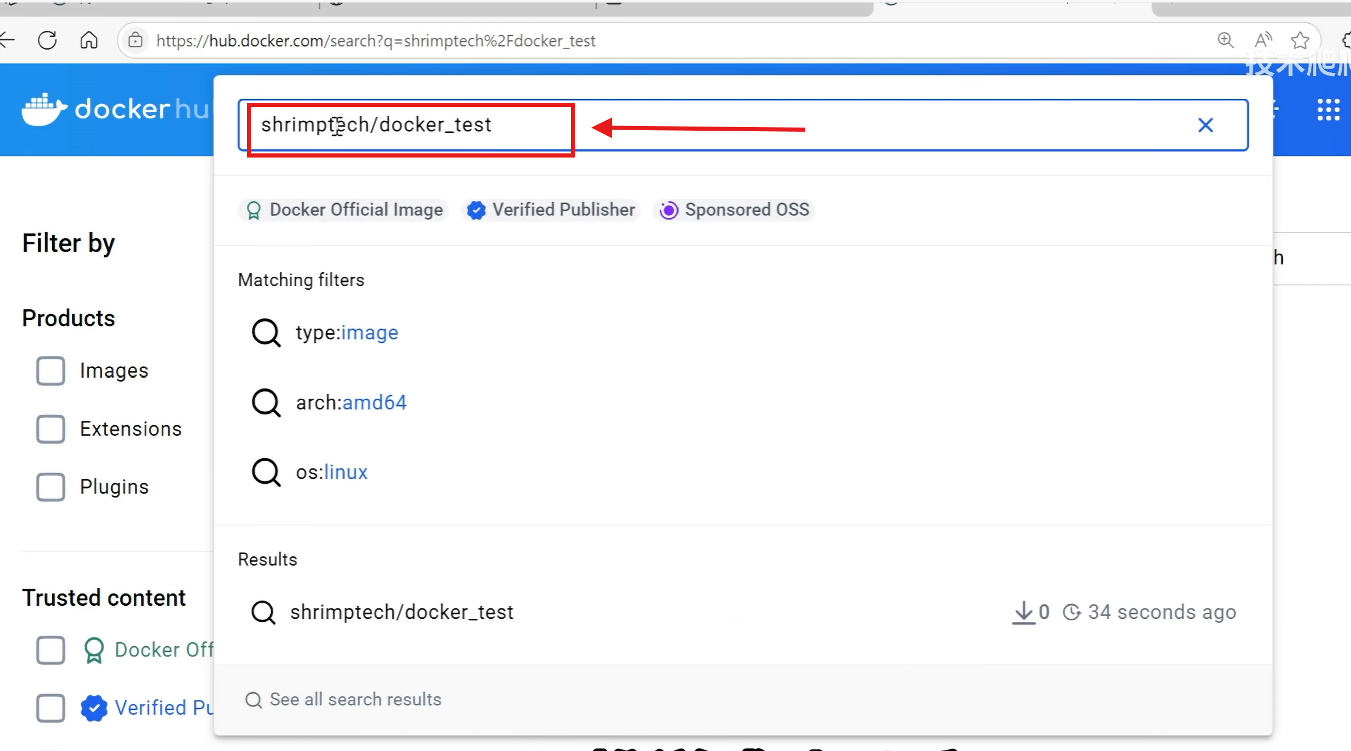Click the browser back arrow
1351x751 pixels.
click(x=6, y=40)
